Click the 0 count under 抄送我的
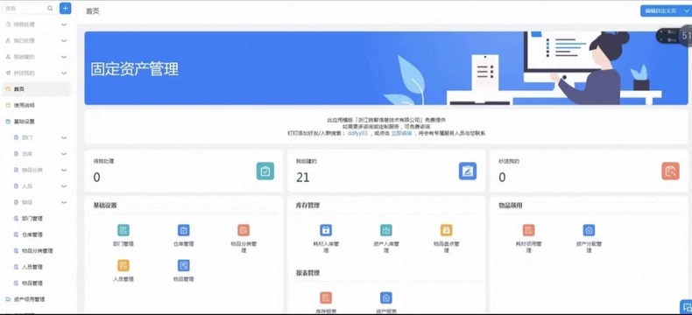The image size is (692, 315). tap(502, 178)
